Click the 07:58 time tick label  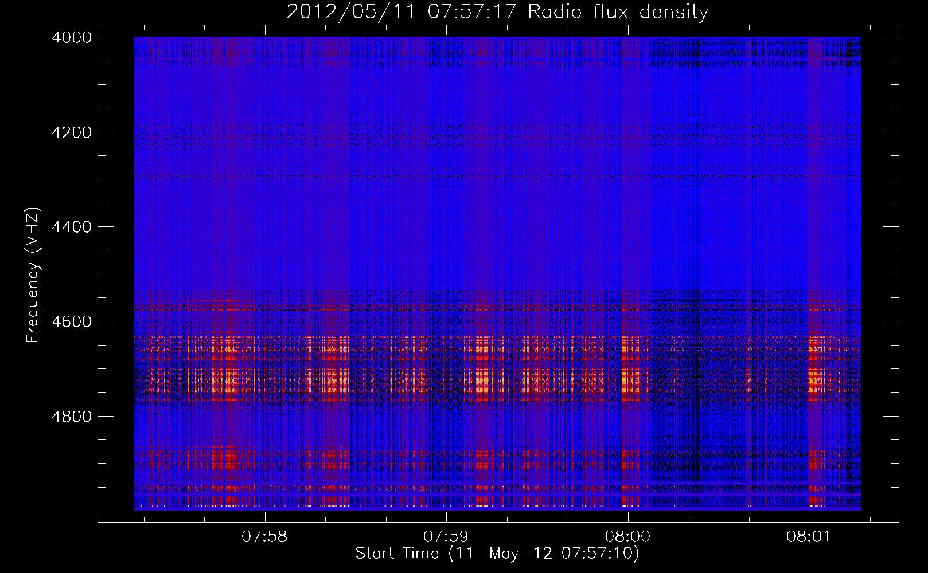264,537
